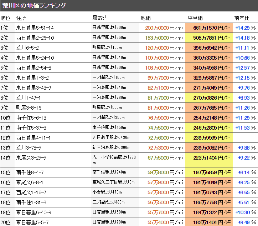Click the 坪単価 column header
This screenshot has width=258, height=226.
coord(195,18)
